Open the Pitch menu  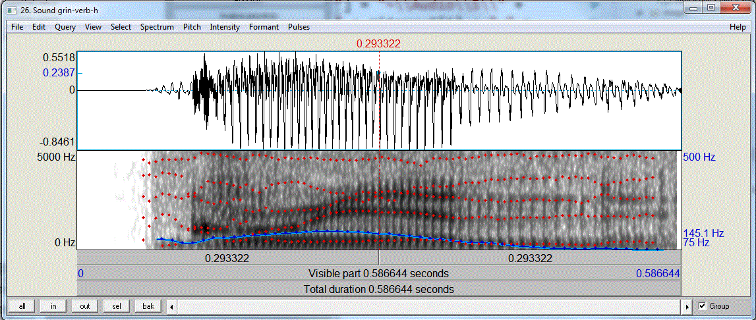click(x=192, y=27)
